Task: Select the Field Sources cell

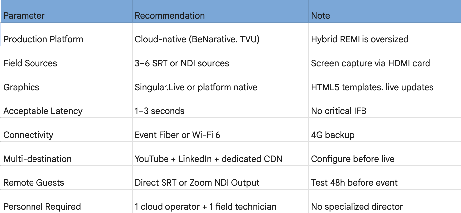Action: click(67, 58)
